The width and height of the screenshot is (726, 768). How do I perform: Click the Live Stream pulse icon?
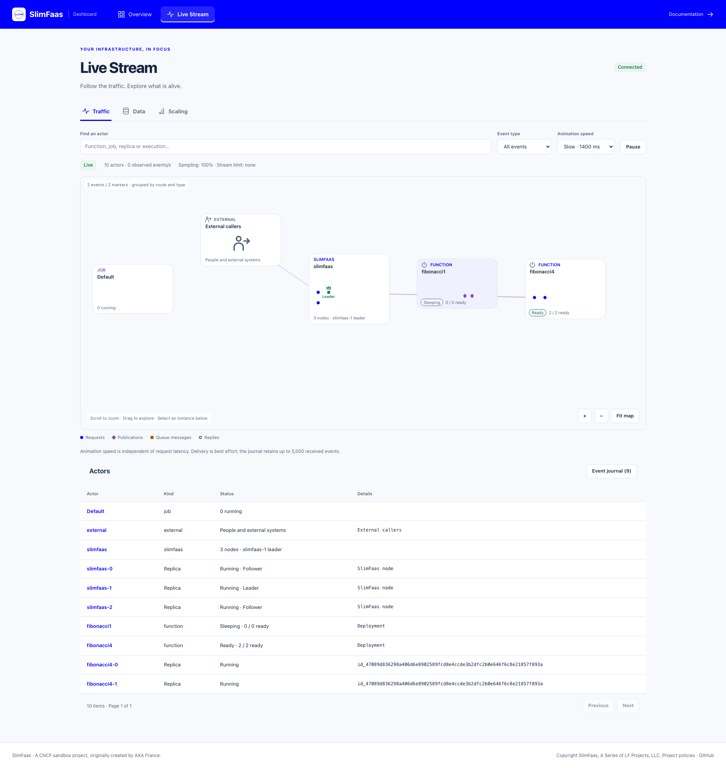[170, 14]
